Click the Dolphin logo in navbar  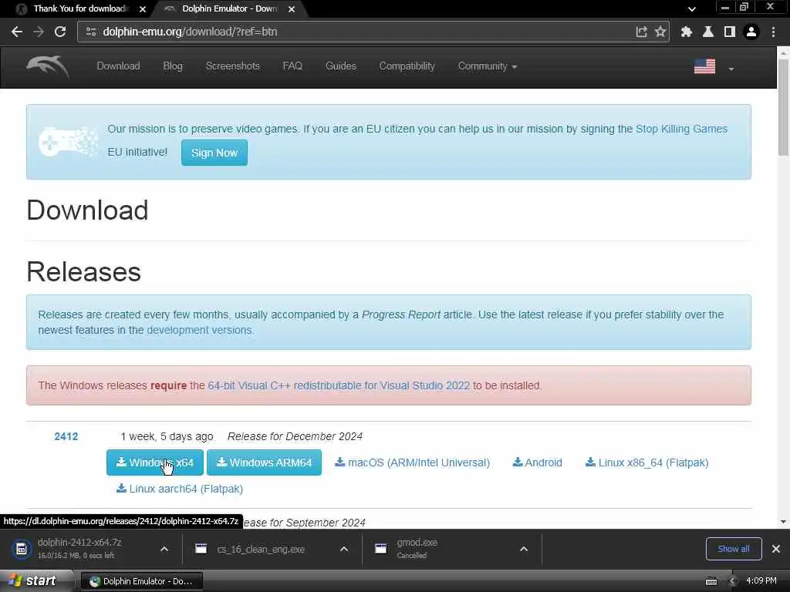pos(48,66)
